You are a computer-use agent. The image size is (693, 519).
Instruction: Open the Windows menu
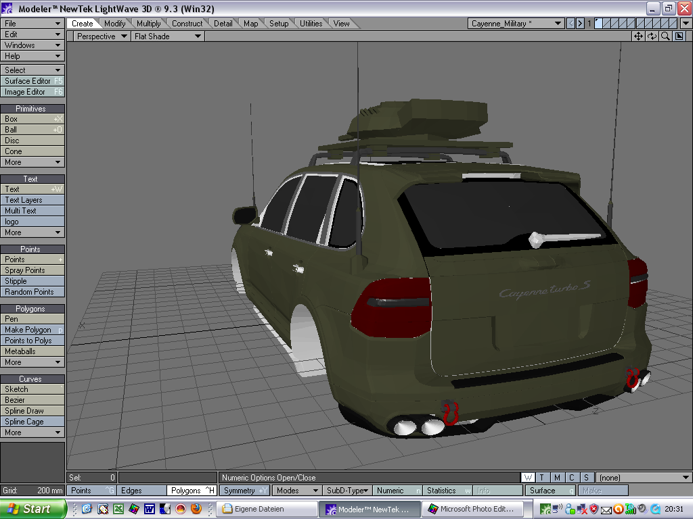(32, 45)
